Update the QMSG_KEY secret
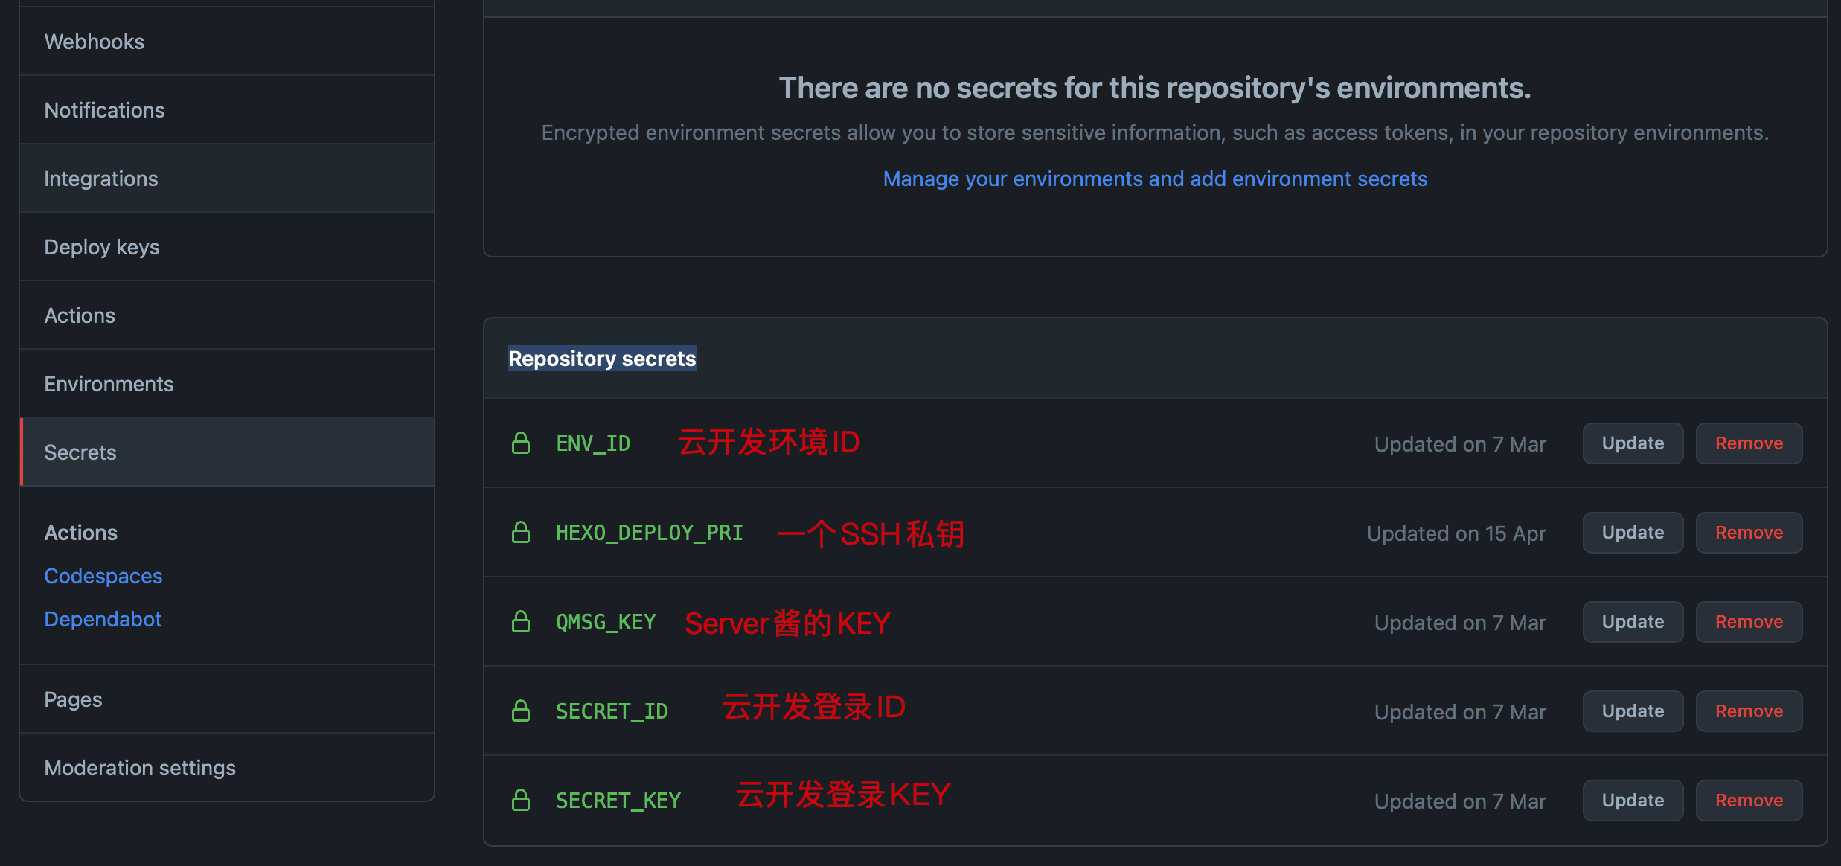The width and height of the screenshot is (1841, 866). click(x=1633, y=622)
